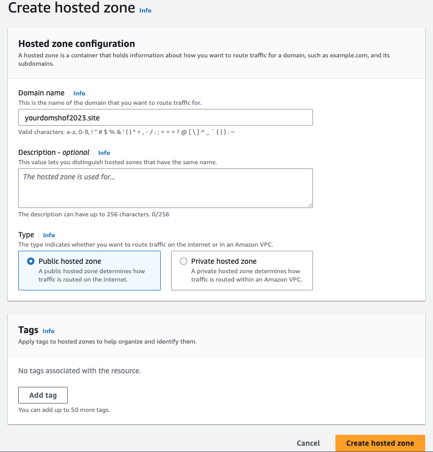
Task: Focus the Description text area
Action: tap(165, 188)
